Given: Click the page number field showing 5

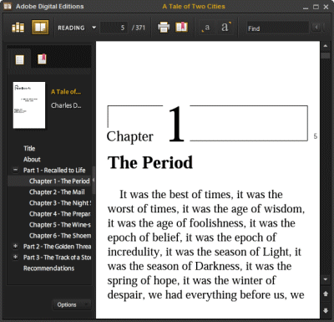Looking at the screenshot, I should 114,28.
